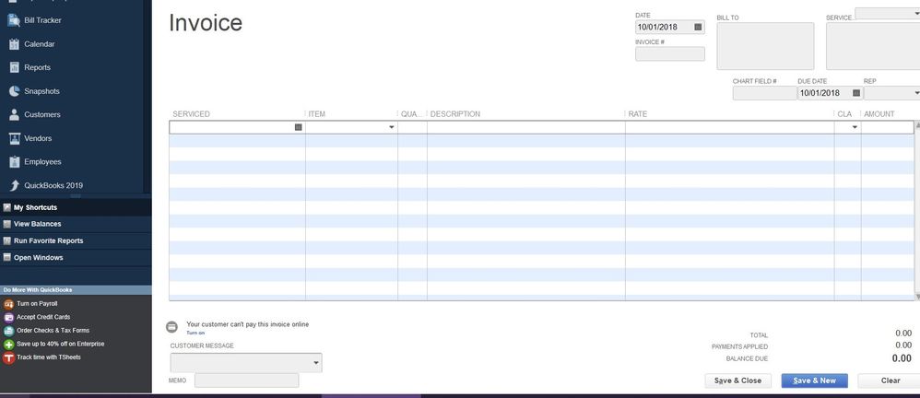Click Save & Close button
920x398 pixels.
coord(738,380)
